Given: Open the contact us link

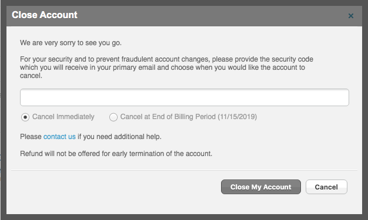Looking at the screenshot, I should point(59,137).
